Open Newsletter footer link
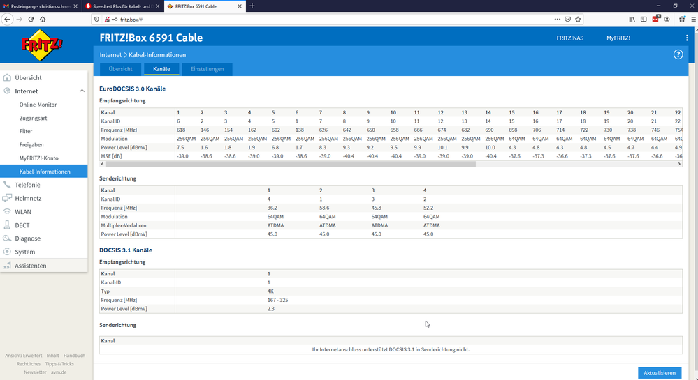698x380 pixels. pos(35,372)
